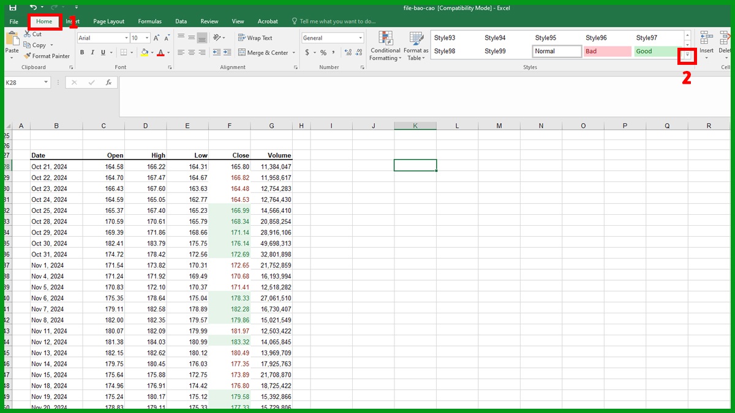Open the Acrobat ribbon tab

point(267,21)
